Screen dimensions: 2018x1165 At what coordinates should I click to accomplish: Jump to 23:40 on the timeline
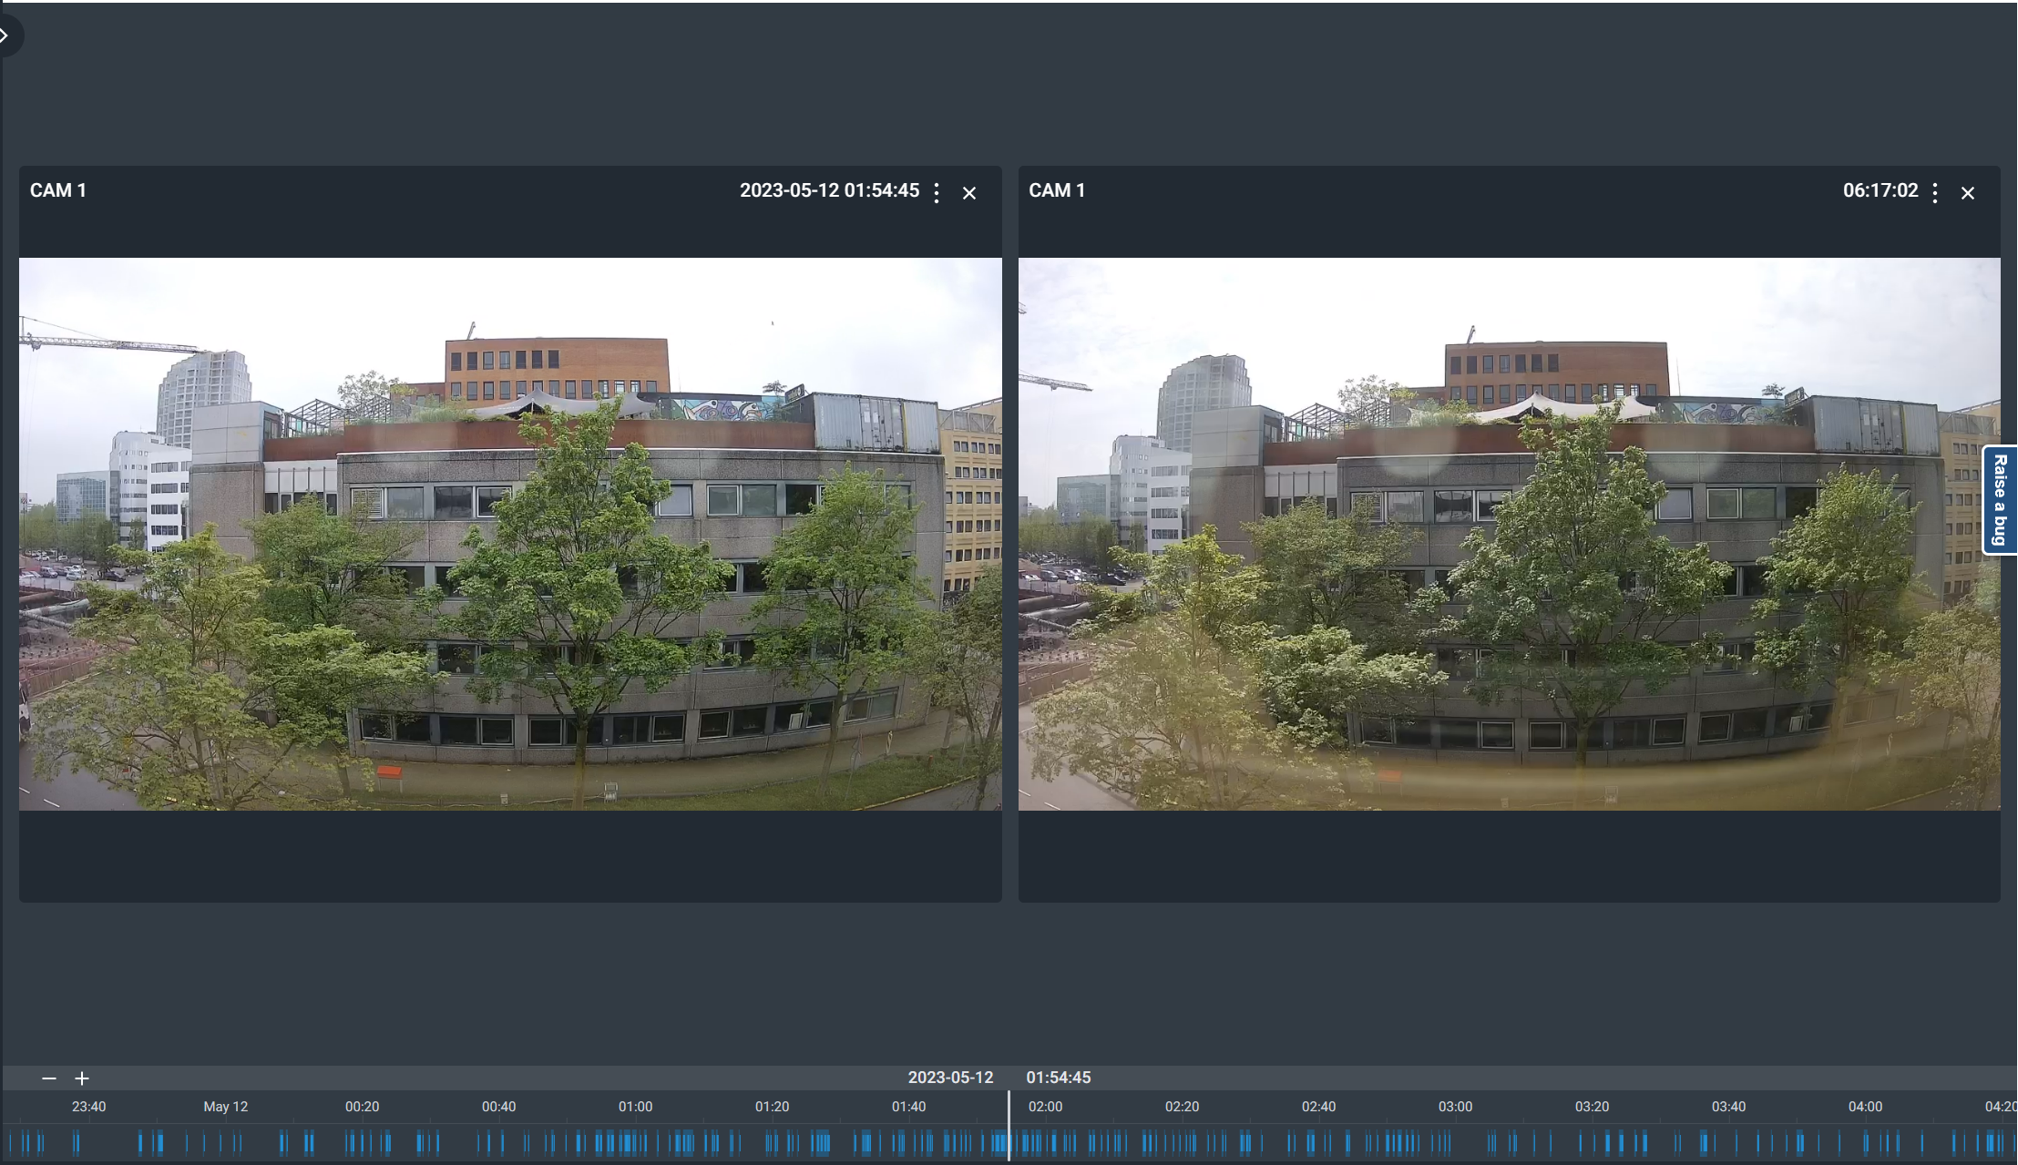[x=88, y=1107]
